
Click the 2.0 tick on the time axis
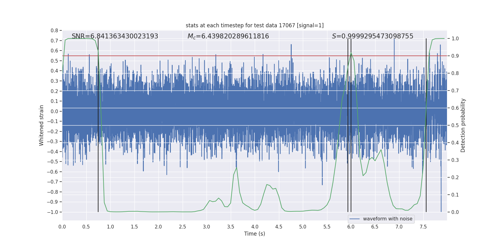click(x=158, y=227)
